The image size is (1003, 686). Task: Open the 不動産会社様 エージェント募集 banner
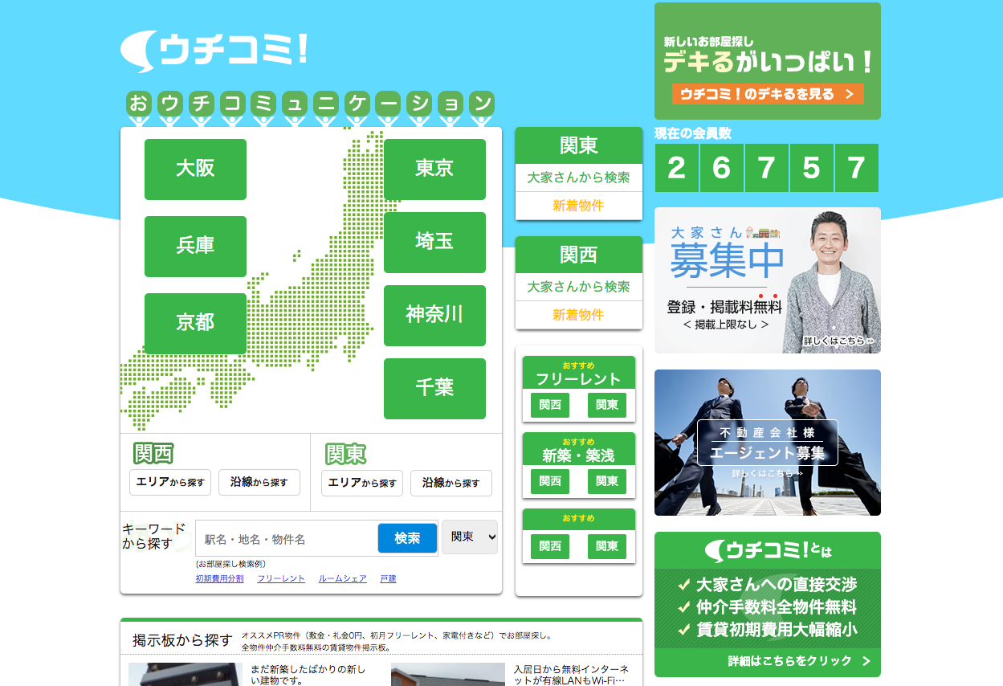(768, 443)
